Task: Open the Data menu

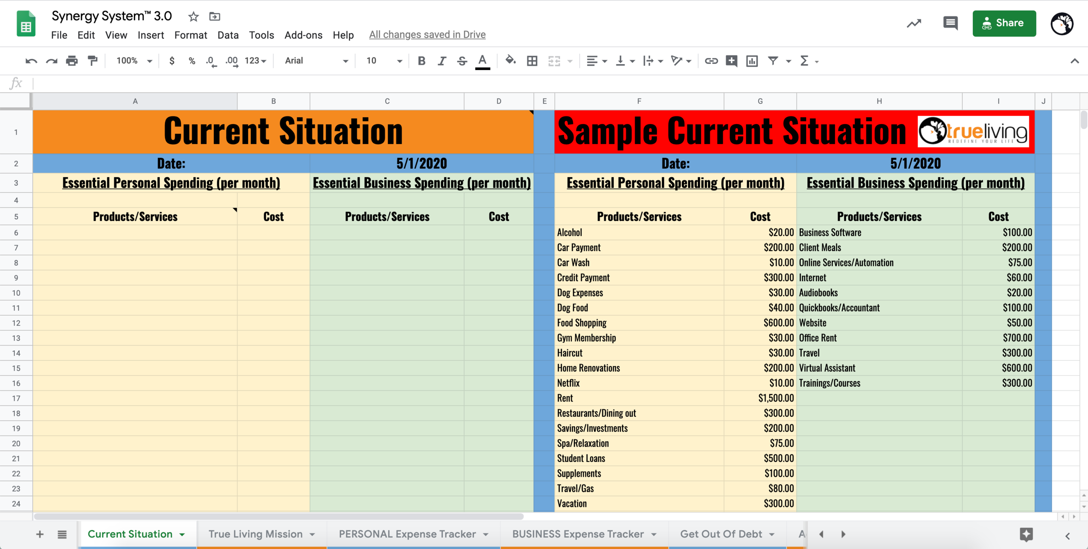Action: coord(228,35)
